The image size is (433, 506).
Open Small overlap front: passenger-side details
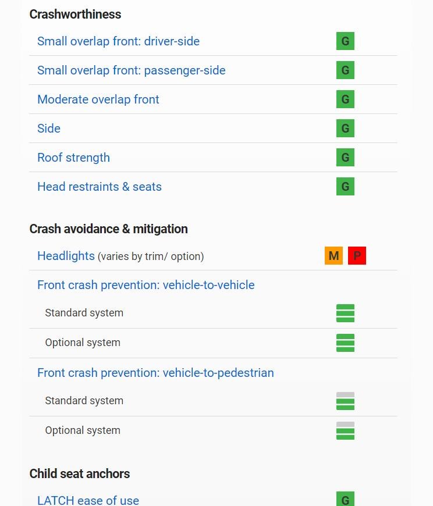131,70
